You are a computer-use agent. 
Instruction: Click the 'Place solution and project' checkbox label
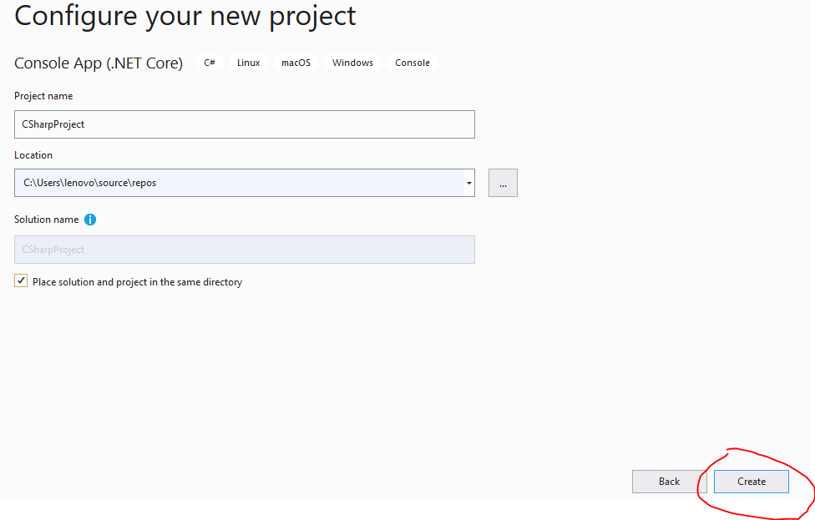tap(137, 282)
